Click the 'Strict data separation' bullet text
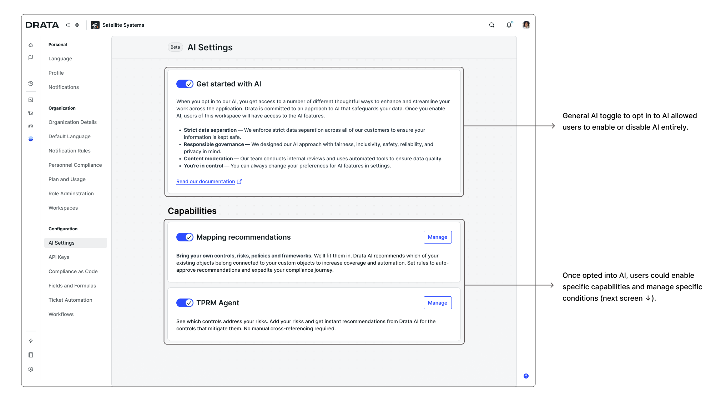 point(210,130)
